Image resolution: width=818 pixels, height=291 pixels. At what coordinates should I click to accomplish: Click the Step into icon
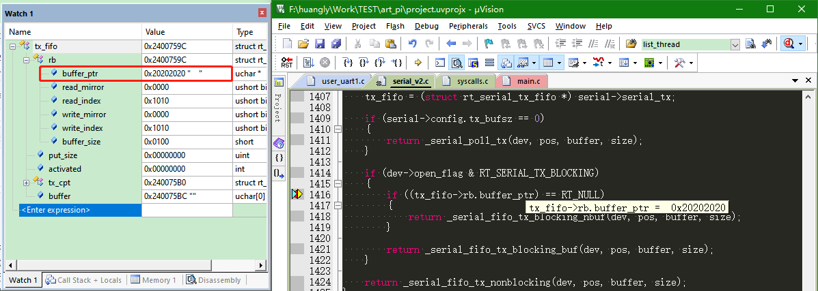coord(348,63)
